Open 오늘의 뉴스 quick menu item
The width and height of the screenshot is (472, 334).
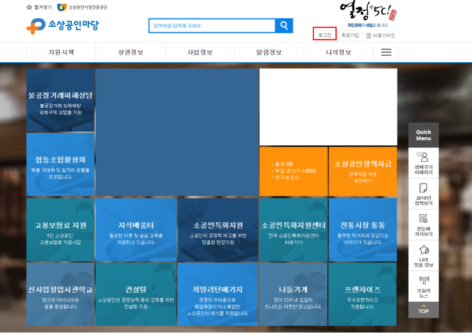(424, 286)
